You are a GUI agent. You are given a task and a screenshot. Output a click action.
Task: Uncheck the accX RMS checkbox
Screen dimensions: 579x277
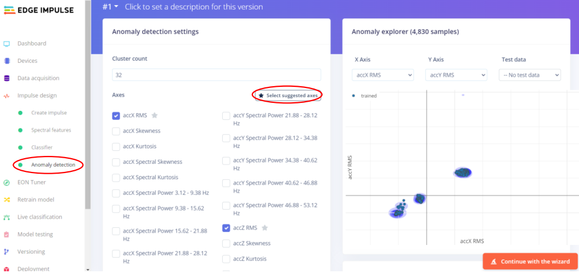[x=116, y=115]
